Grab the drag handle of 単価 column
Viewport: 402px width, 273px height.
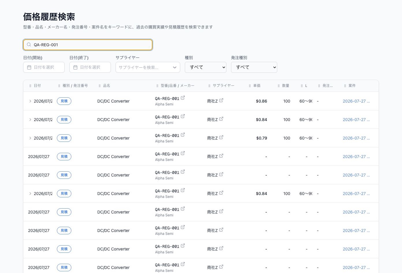point(250,86)
